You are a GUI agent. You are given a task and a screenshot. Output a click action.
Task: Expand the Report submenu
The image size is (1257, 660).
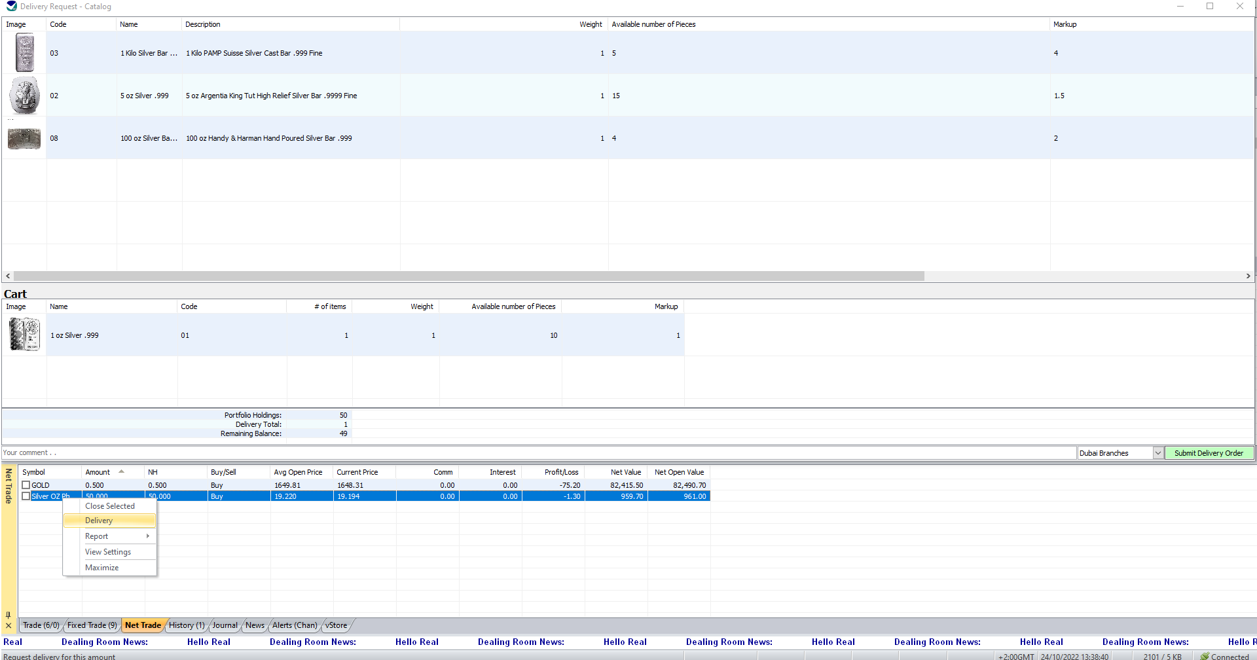[118, 536]
